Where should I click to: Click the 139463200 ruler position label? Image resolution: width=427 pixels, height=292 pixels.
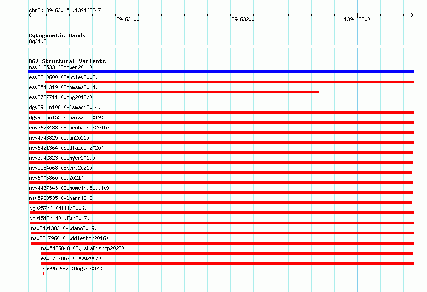(241, 19)
